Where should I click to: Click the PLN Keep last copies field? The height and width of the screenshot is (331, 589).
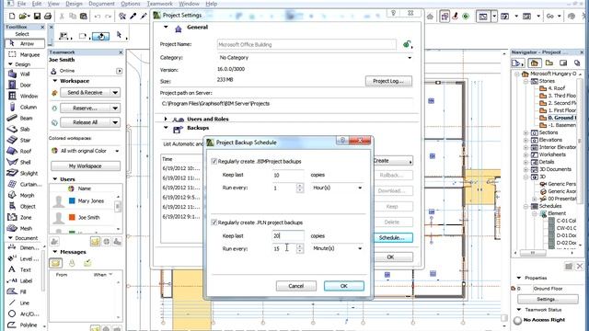(288, 235)
